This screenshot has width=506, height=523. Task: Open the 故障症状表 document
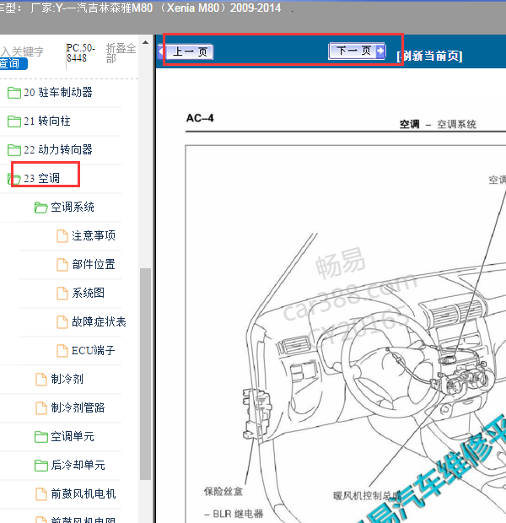[99, 322]
